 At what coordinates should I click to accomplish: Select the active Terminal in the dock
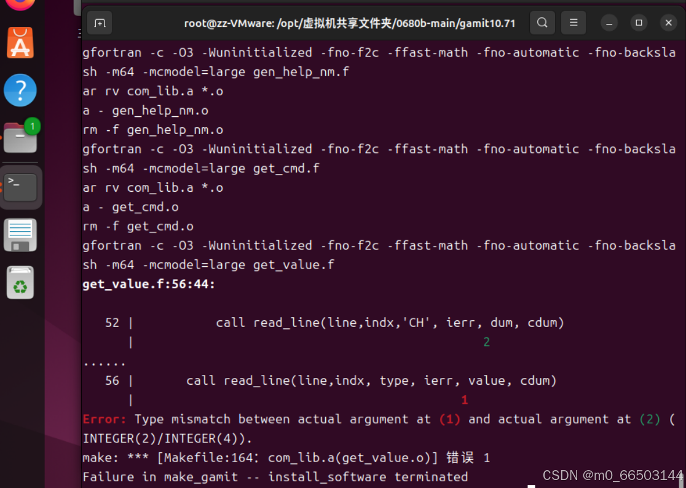tap(20, 188)
